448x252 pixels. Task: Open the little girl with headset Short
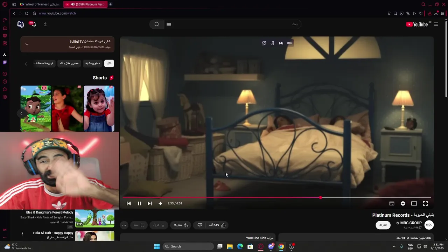(x=99, y=108)
